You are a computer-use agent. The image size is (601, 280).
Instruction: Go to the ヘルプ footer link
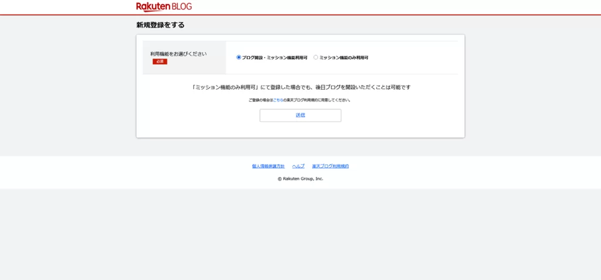pos(298,166)
